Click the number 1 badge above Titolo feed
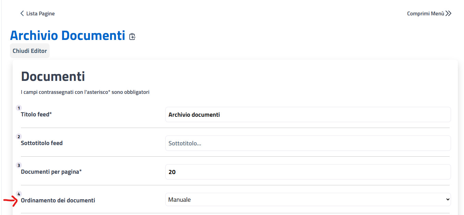 19,108
